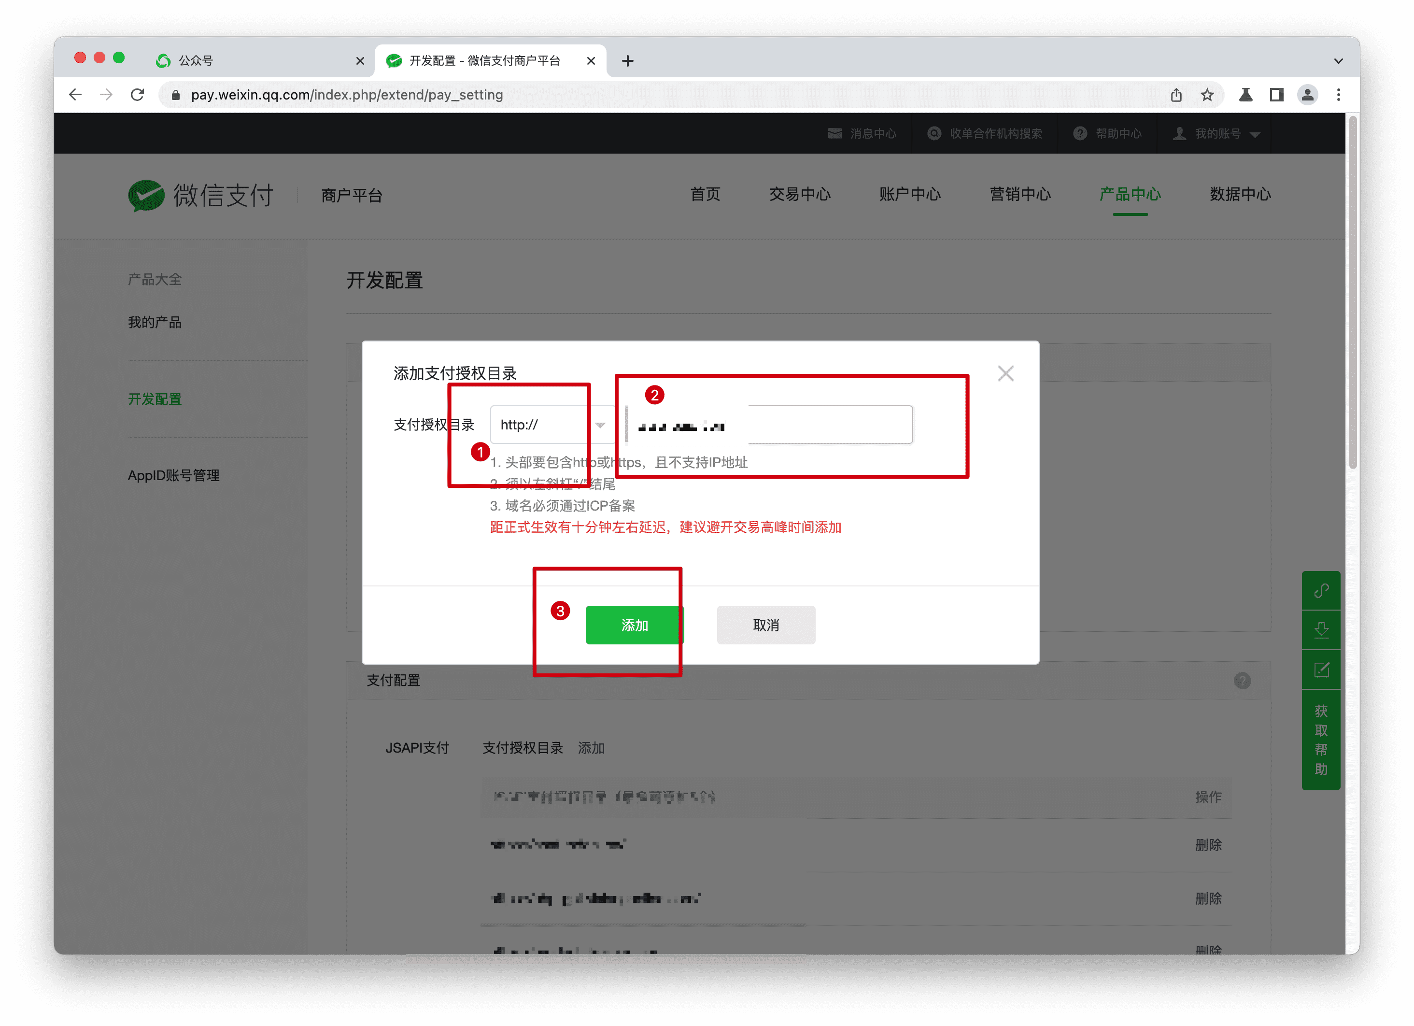Click the 操作 column header
The image size is (1414, 1026).
point(1208,797)
